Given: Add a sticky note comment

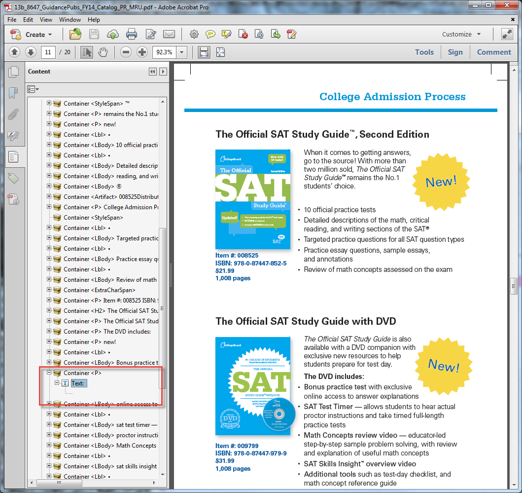Looking at the screenshot, I should pos(210,34).
